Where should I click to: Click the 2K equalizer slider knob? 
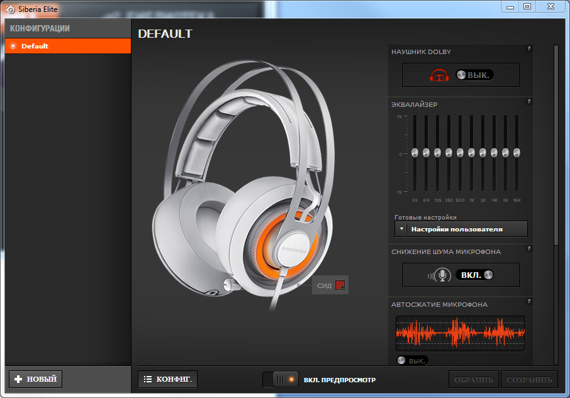click(x=483, y=153)
